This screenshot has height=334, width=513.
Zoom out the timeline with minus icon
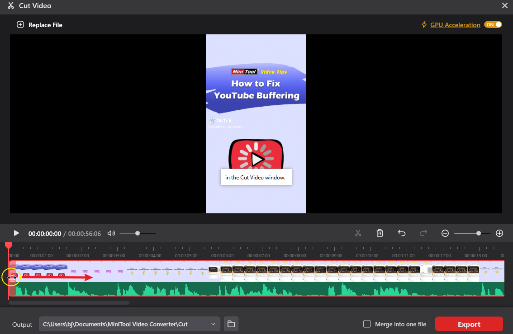click(445, 233)
